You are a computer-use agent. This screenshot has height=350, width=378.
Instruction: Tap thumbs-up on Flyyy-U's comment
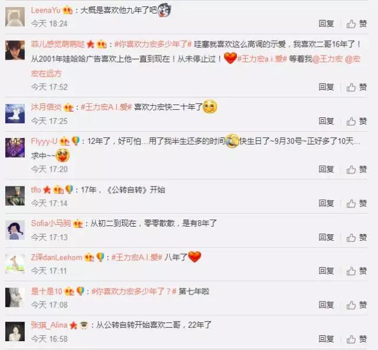pos(357,169)
